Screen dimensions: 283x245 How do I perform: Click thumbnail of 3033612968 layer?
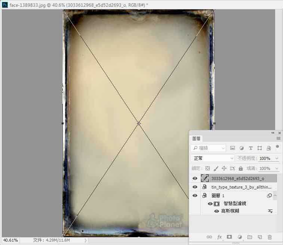(x=204, y=178)
